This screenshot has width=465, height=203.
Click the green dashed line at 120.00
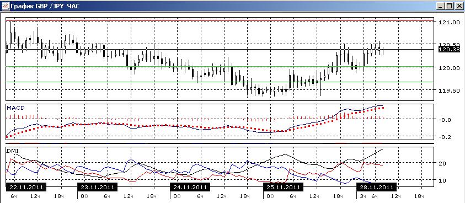(220, 67)
